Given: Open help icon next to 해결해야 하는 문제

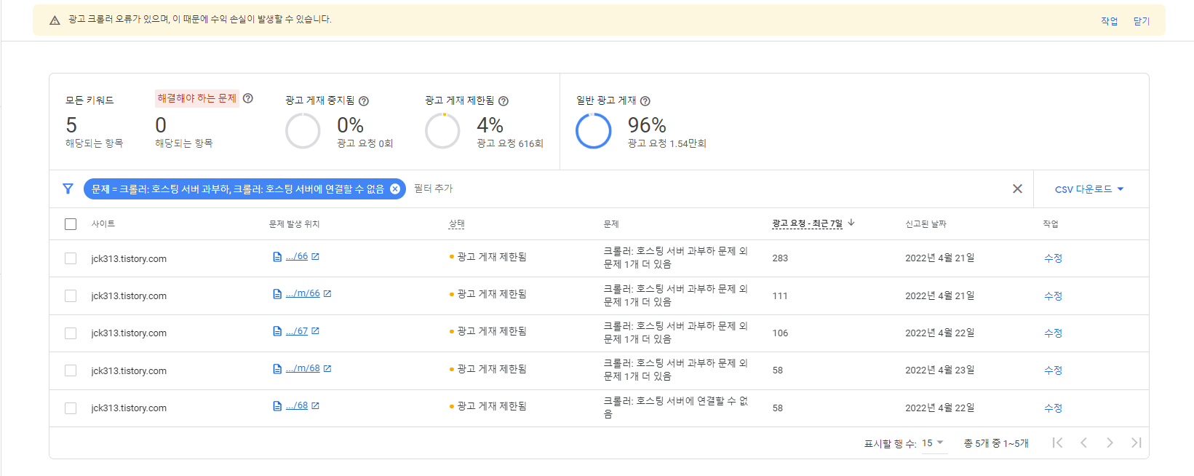Looking at the screenshot, I should 248,98.
